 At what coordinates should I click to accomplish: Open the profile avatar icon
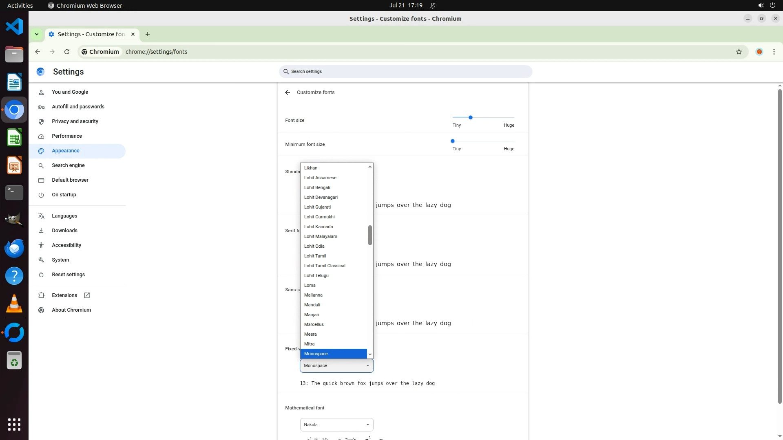(x=759, y=52)
